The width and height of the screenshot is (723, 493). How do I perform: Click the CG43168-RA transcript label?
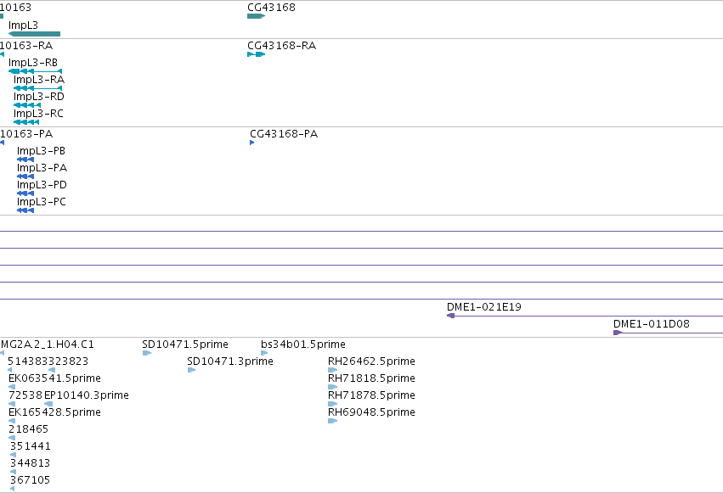click(x=282, y=46)
